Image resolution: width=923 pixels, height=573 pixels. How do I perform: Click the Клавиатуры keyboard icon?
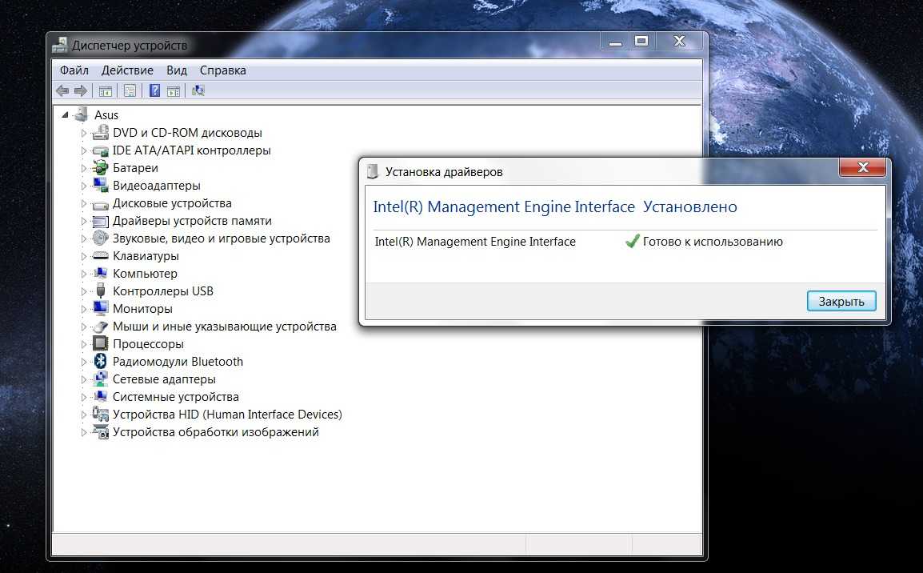tap(101, 255)
